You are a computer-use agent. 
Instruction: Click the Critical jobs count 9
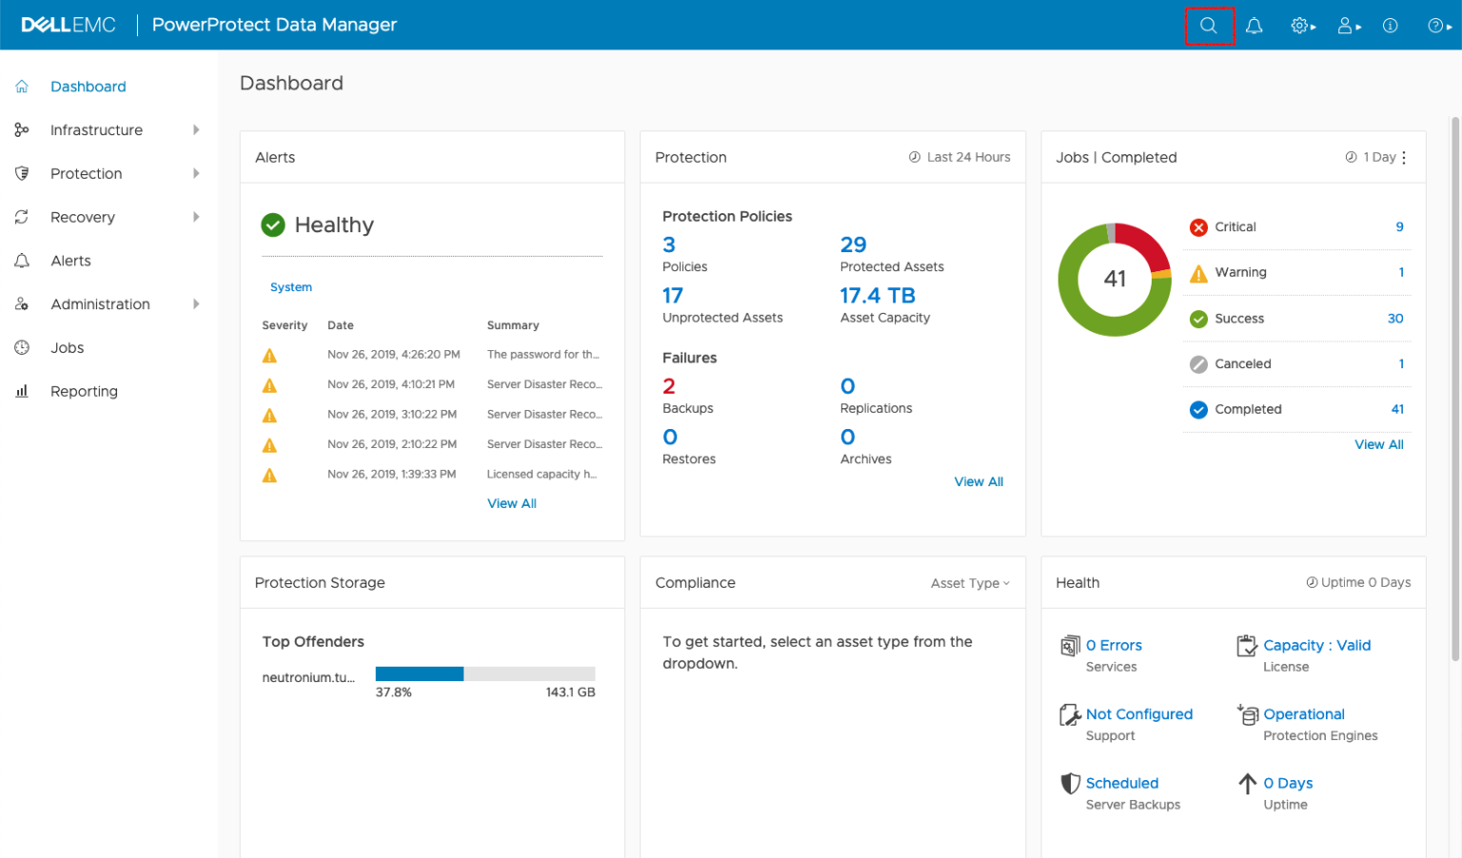pyautogui.click(x=1399, y=227)
